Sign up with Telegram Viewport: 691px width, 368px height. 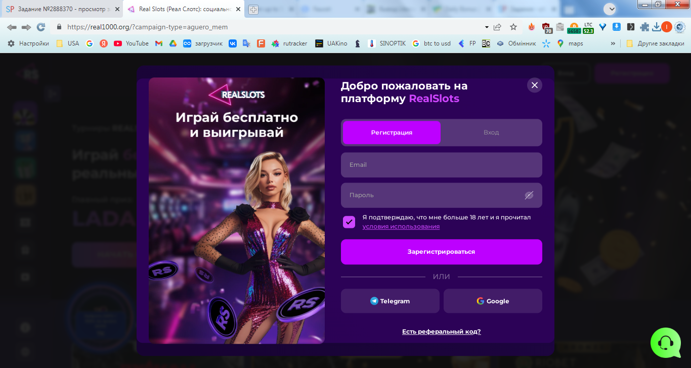click(390, 301)
